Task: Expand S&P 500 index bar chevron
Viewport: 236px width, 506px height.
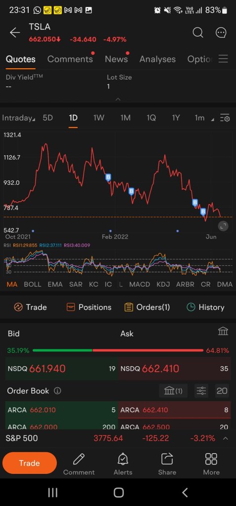Action: click(226, 438)
